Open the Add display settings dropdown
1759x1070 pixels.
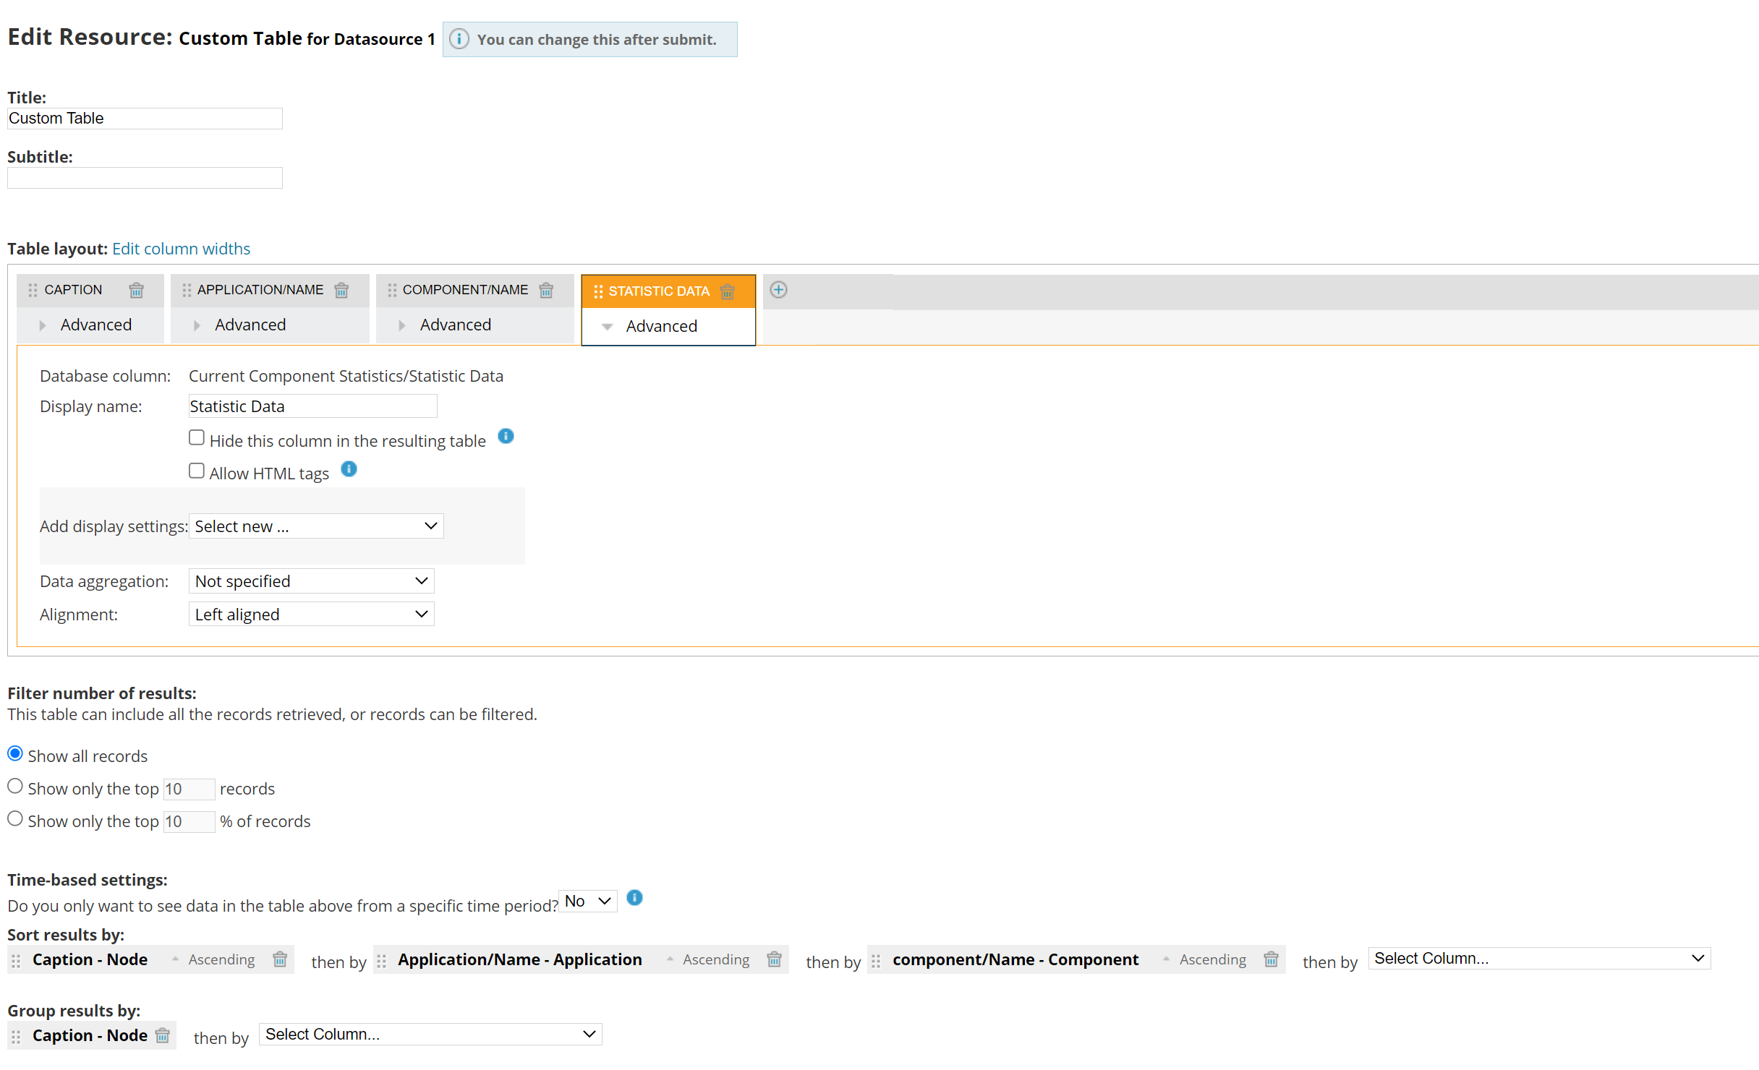point(316,526)
